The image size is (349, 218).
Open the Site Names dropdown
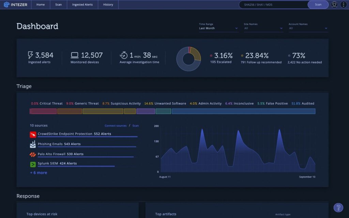(x=263, y=28)
